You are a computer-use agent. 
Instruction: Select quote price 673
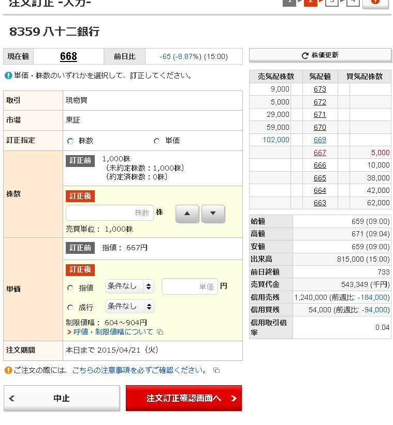point(319,89)
